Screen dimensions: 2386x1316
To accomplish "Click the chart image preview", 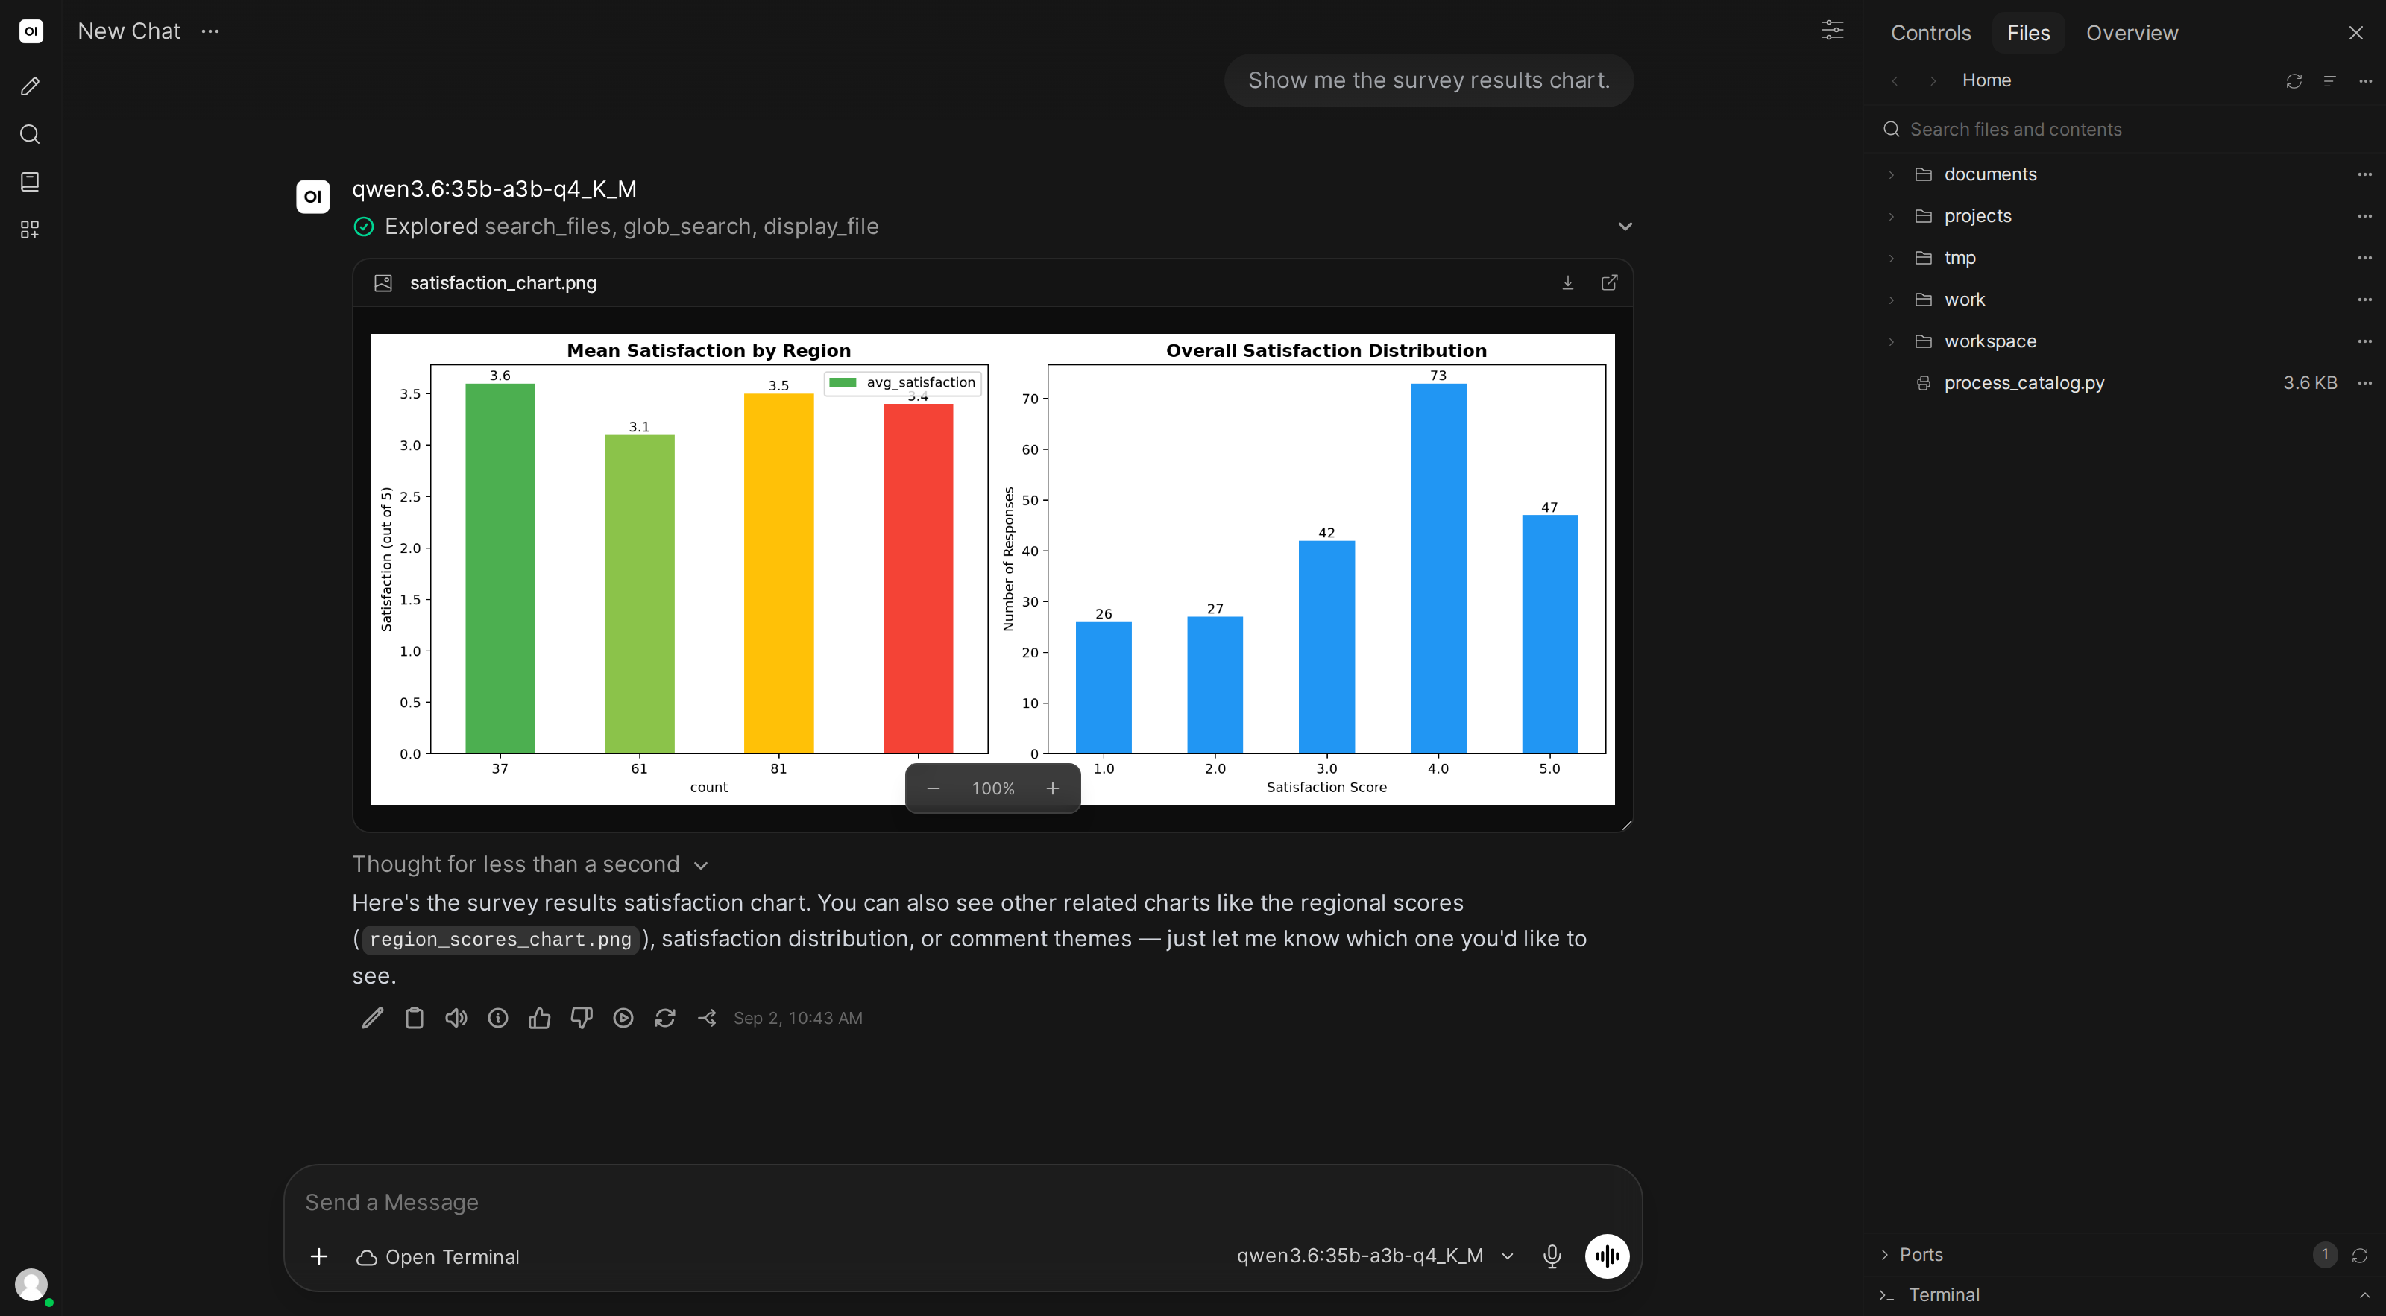I will click(x=992, y=569).
